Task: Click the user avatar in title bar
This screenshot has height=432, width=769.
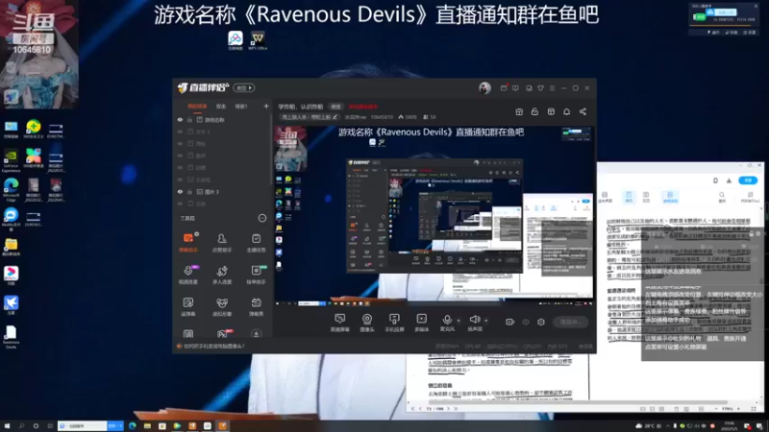Action: point(484,88)
